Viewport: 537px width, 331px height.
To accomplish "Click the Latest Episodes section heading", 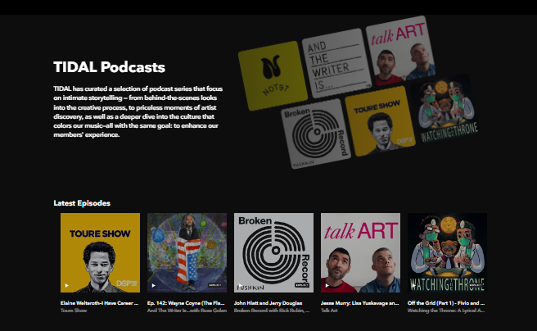I will [x=82, y=203].
